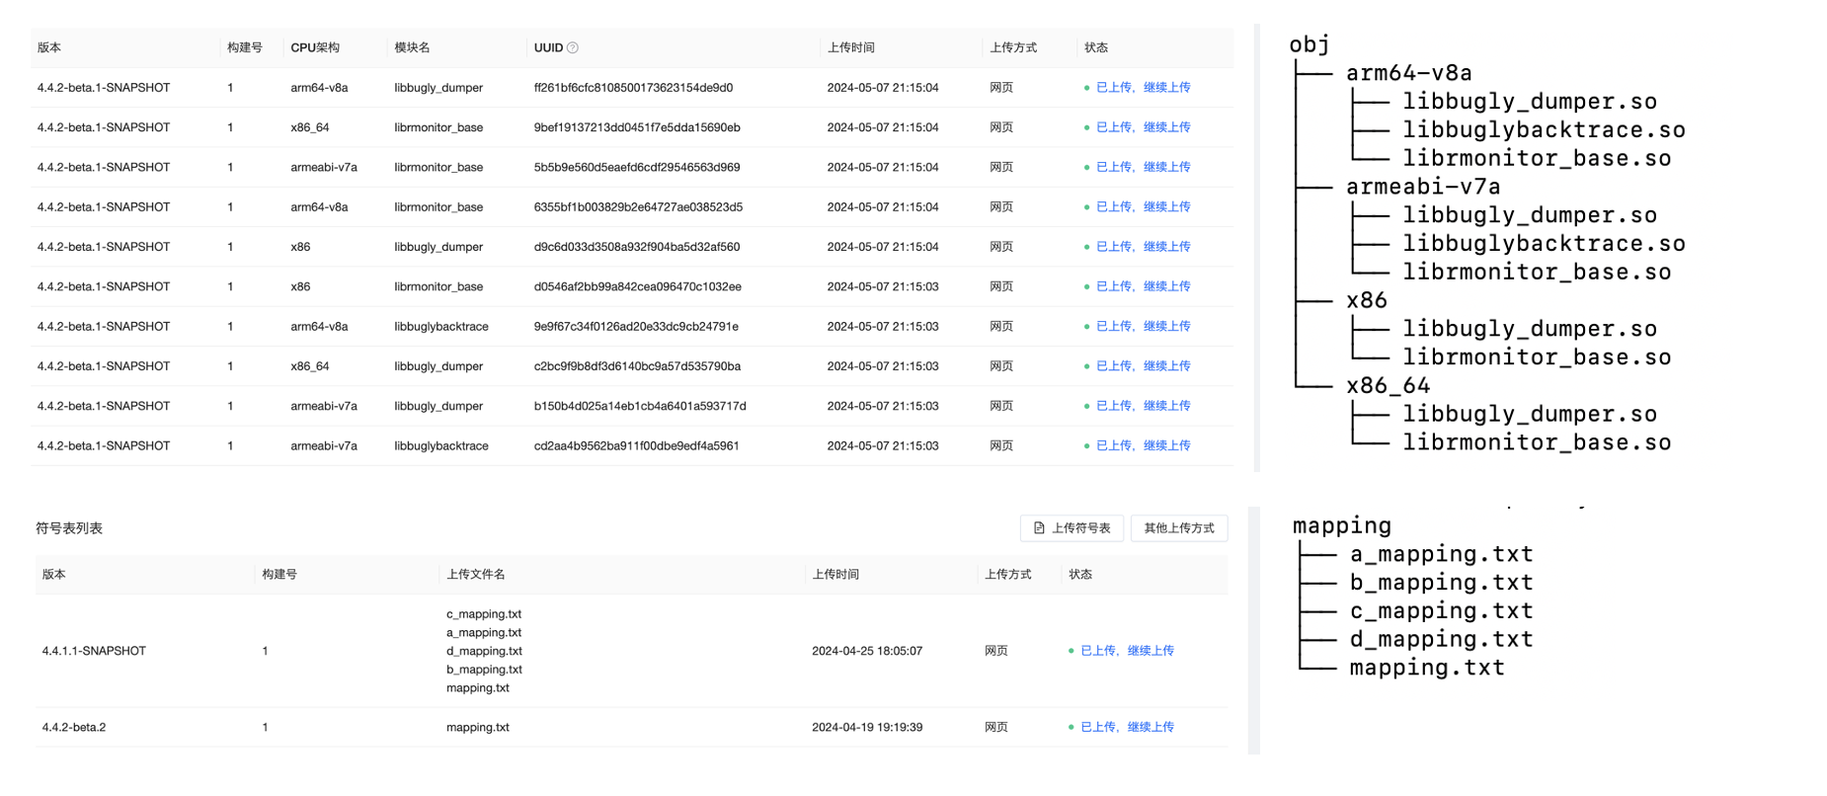The width and height of the screenshot is (1827, 796).
Task: Select UUID d0546af2bb99a842cea096470c1032ee
Action: tap(638, 286)
